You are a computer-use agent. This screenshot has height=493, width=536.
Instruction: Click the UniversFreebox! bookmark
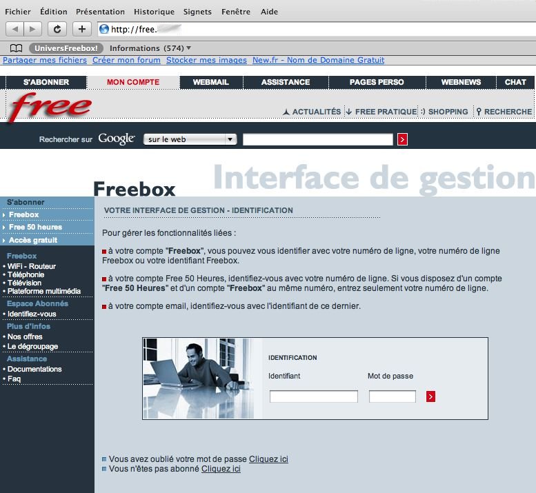pos(66,48)
